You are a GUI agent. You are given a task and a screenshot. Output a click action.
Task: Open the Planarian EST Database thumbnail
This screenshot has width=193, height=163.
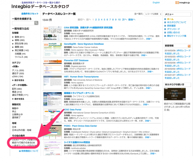pos(53,66)
